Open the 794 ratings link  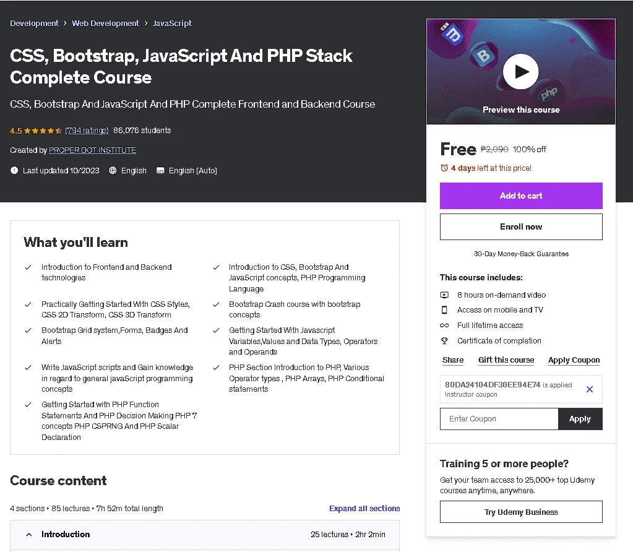click(x=87, y=131)
